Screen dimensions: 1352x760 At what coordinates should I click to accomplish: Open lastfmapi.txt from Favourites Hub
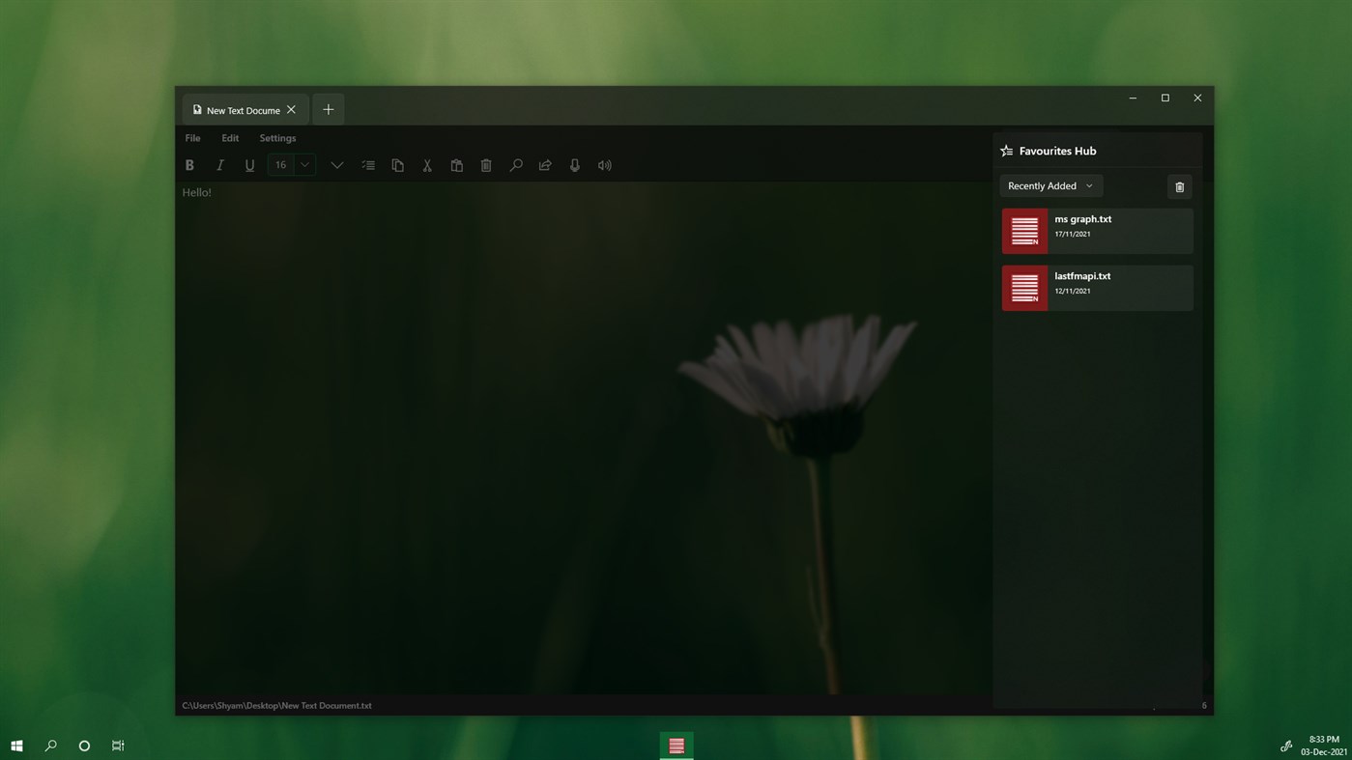tap(1097, 287)
